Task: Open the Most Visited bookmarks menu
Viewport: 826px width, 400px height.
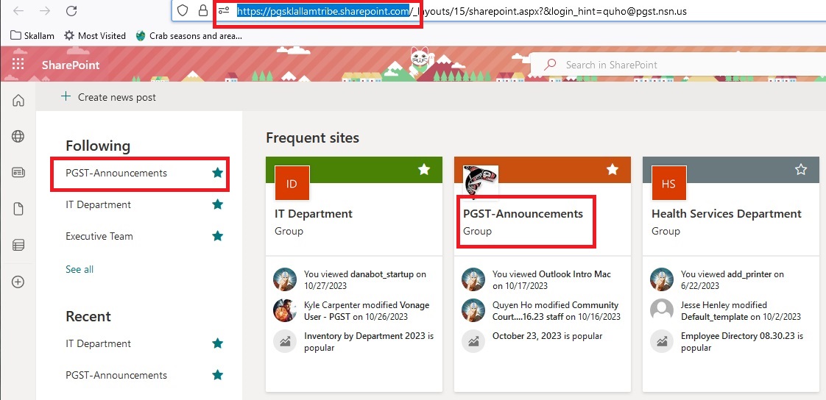Action: click(95, 36)
